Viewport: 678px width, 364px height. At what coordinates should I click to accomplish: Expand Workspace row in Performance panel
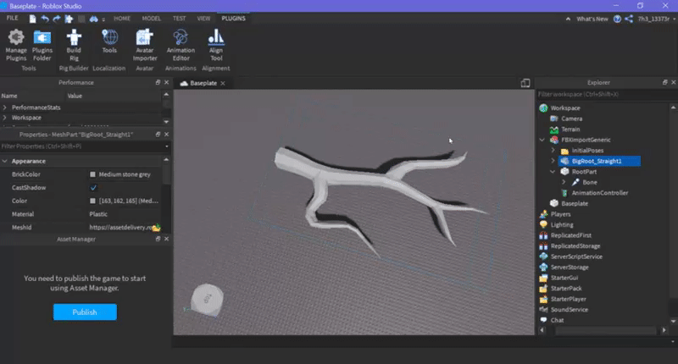pos(5,118)
